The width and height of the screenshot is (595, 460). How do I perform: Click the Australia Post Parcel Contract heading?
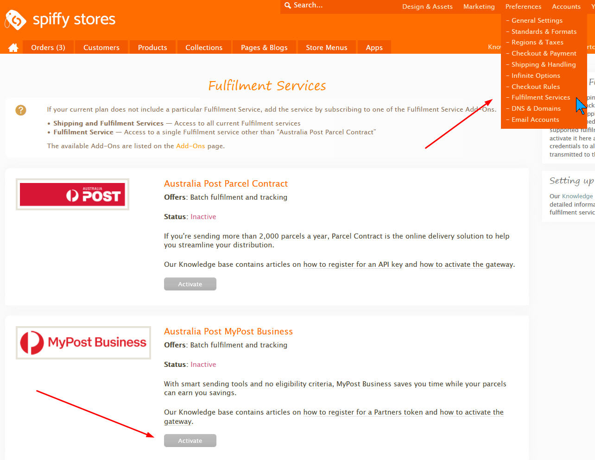point(226,183)
